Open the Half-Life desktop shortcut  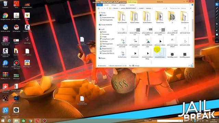click(x=5, y=99)
